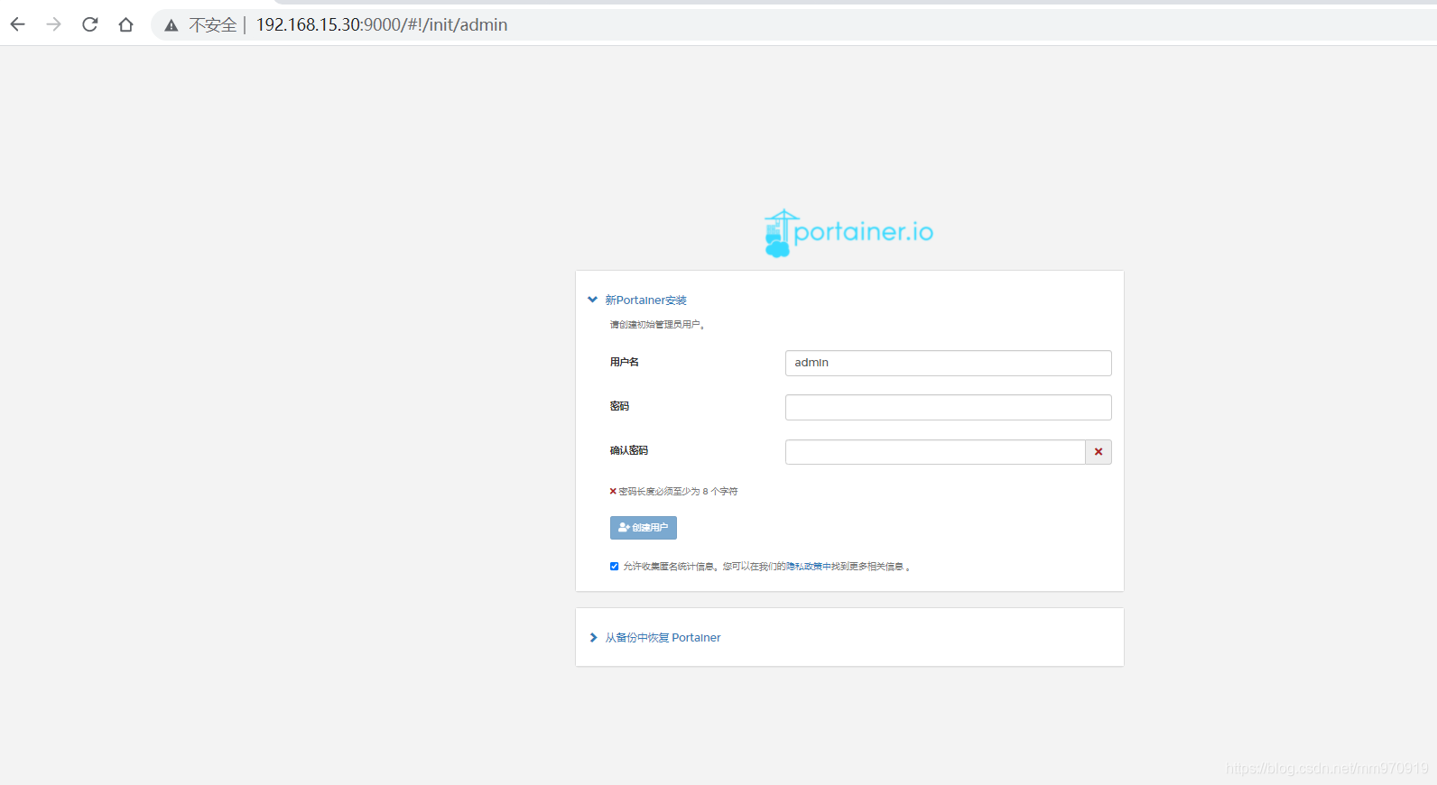Click the red X beside confirm password field
The height and width of the screenshot is (785, 1437).
[1098, 452]
